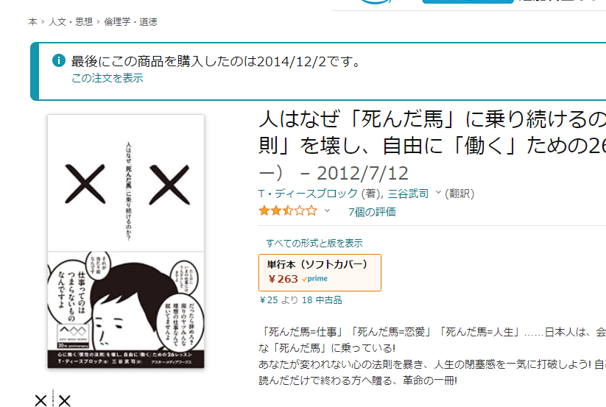Open the 本 breadcrumb category
Viewport: 606px width, 407px height.
(x=32, y=22)
